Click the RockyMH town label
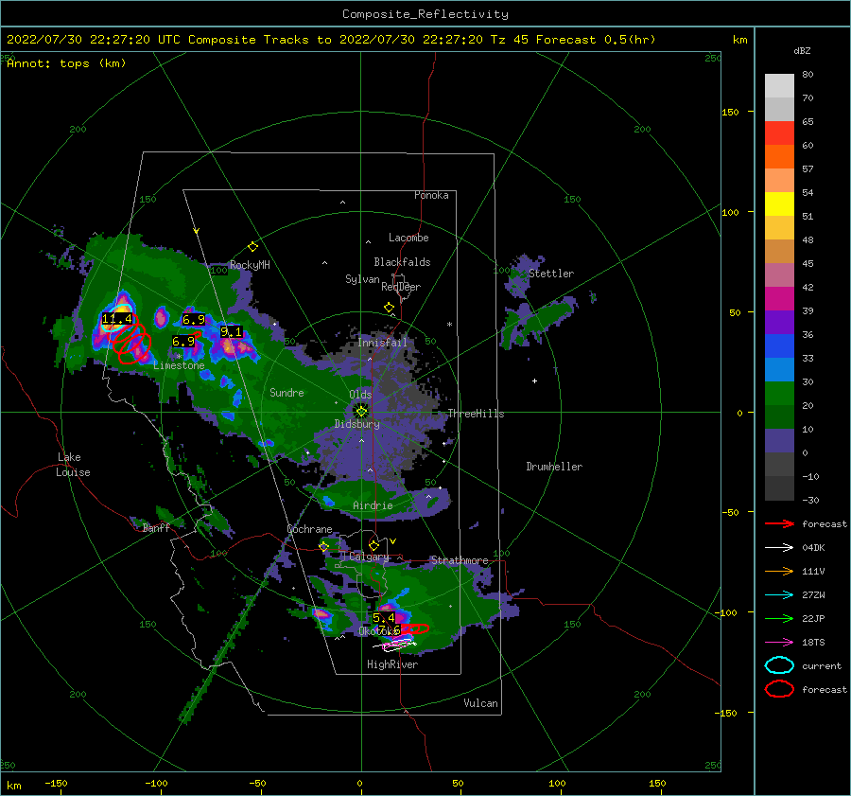 click(x=250, y=265)
